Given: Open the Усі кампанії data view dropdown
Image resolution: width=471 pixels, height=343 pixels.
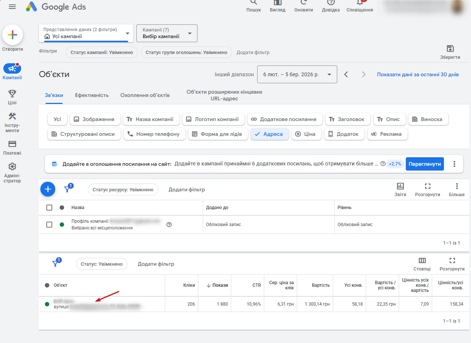Looking at the screenshot, I should (x=87, y=33).
